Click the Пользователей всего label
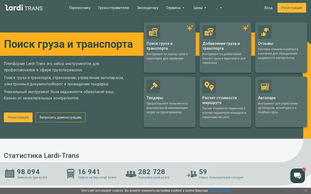Screen dimensions: 311x194 [x=154, y=178]
